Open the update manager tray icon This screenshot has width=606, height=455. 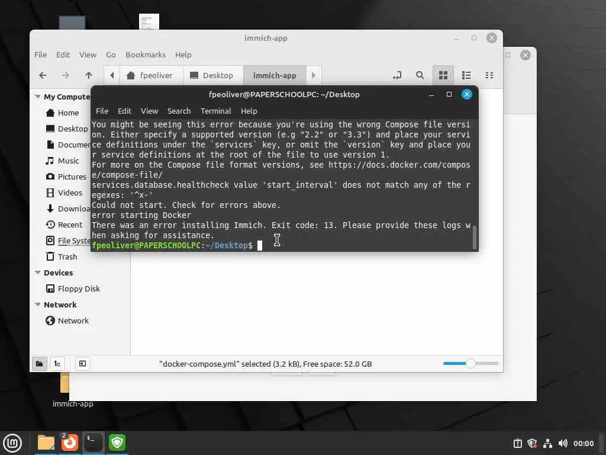click(517, 443)
